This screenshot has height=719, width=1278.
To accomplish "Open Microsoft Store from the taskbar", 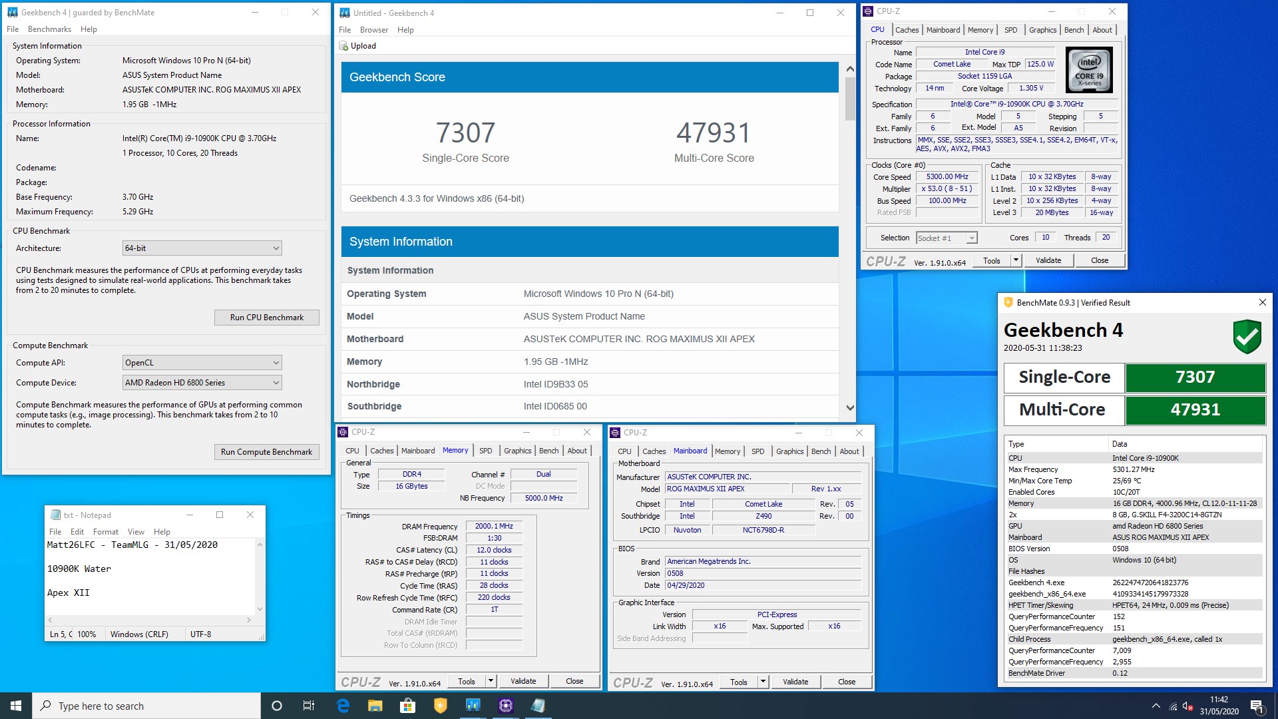I will point(407,706).
